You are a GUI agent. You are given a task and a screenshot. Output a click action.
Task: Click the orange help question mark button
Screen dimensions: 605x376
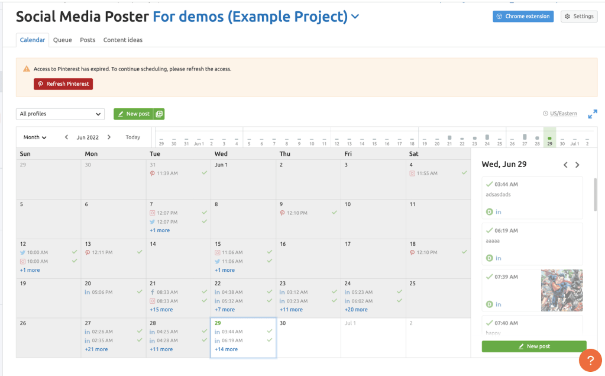590,360
